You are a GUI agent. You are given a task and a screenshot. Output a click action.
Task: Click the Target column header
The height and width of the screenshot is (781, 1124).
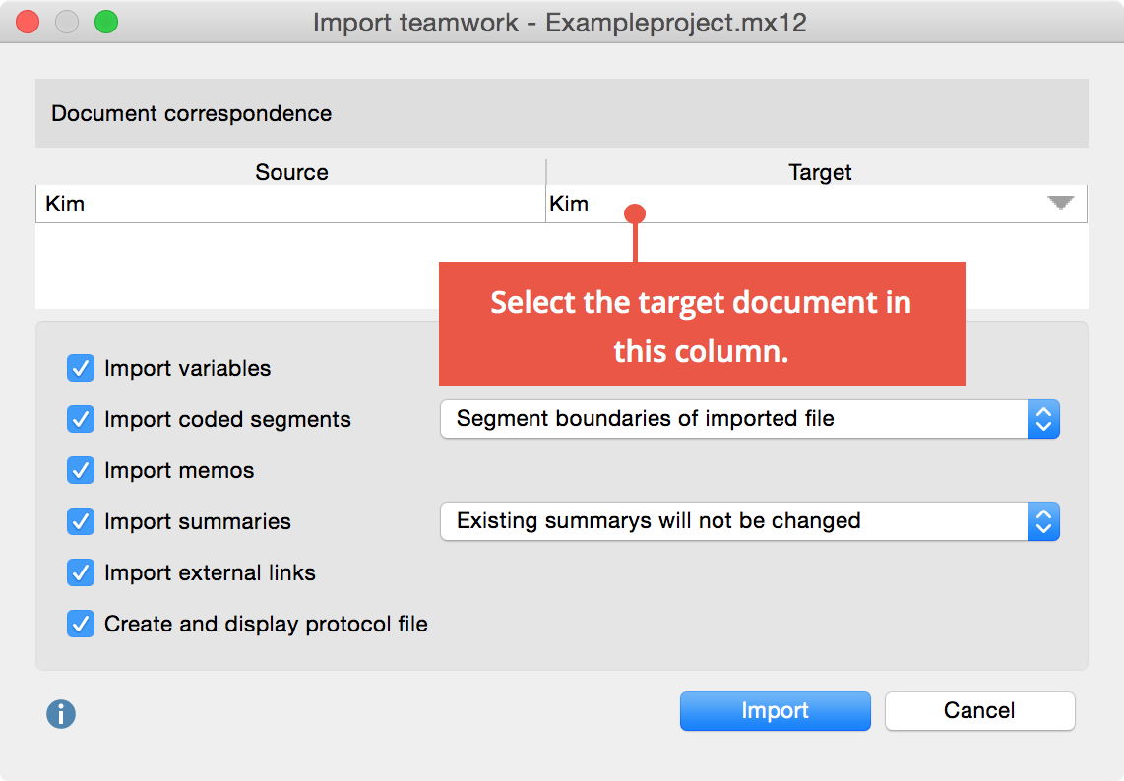(x=819, y=172)
